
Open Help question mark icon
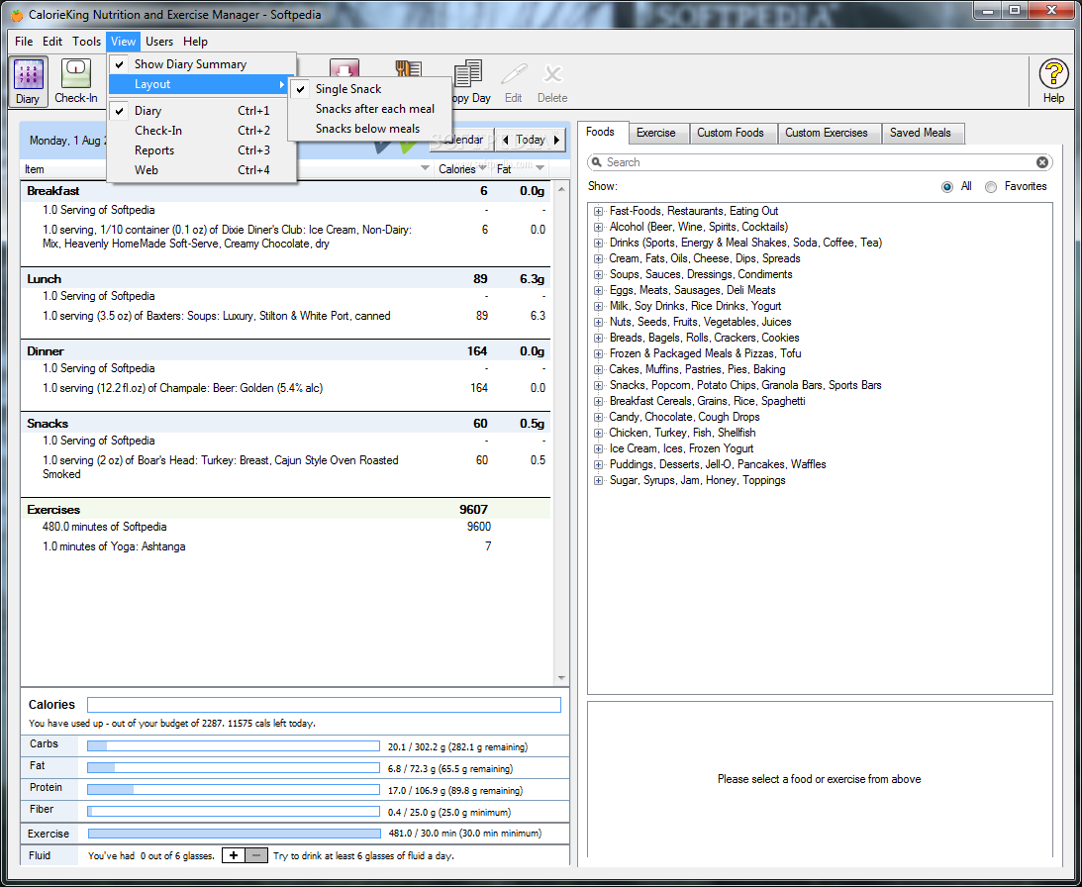tap(1053, 81)
